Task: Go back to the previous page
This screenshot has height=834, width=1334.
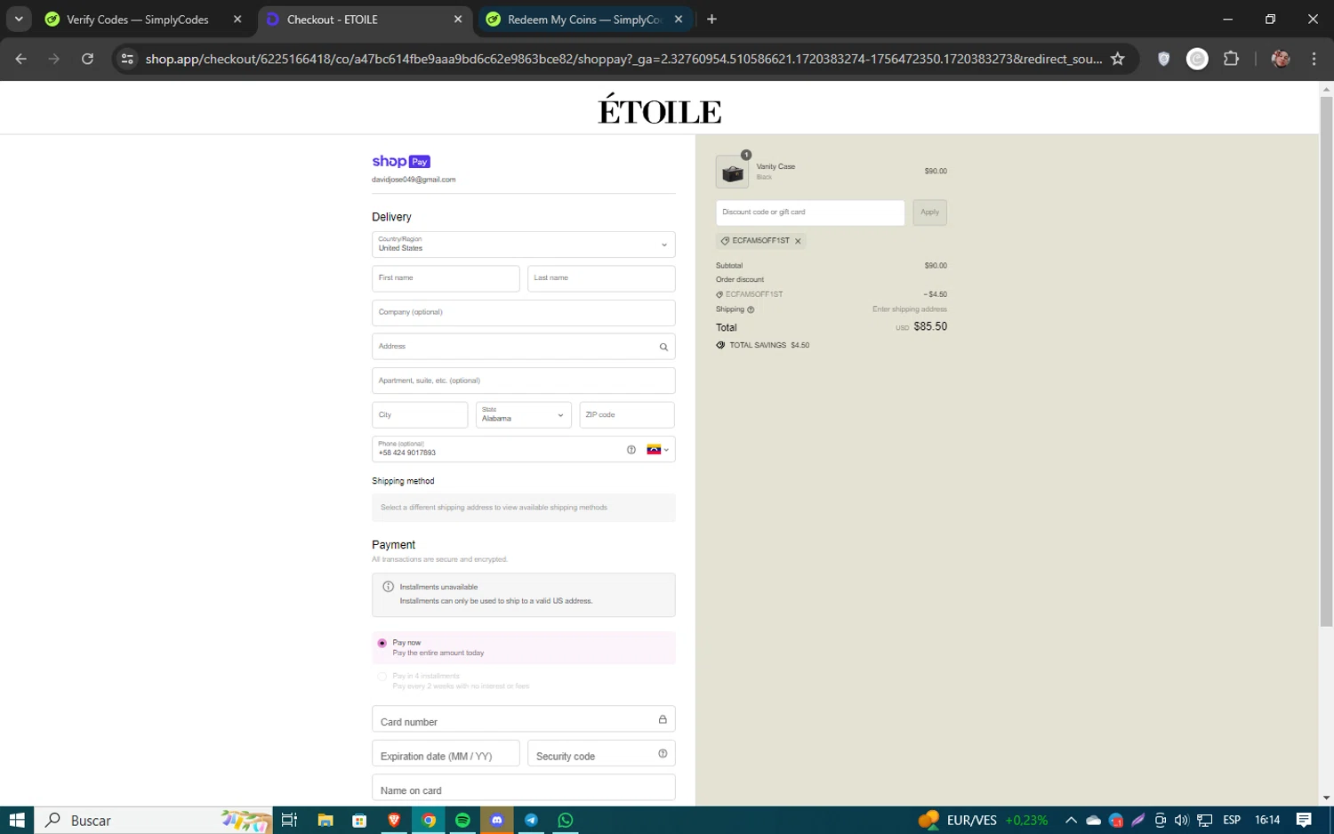Action: tap(21, 59)
